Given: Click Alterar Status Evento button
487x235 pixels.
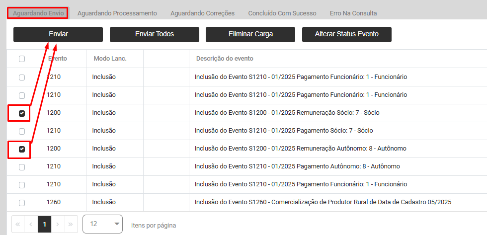Looking at the screenshot, I should click(x=347, y=34).
